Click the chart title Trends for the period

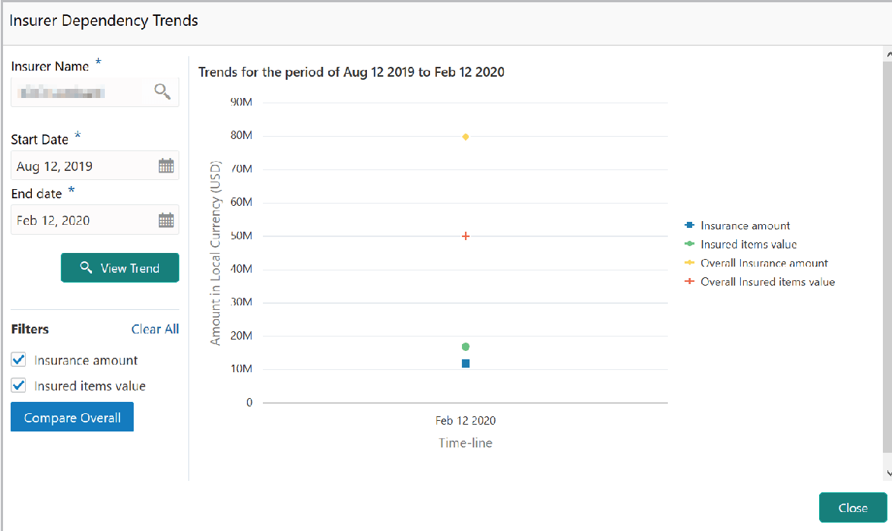click(351, 72)
